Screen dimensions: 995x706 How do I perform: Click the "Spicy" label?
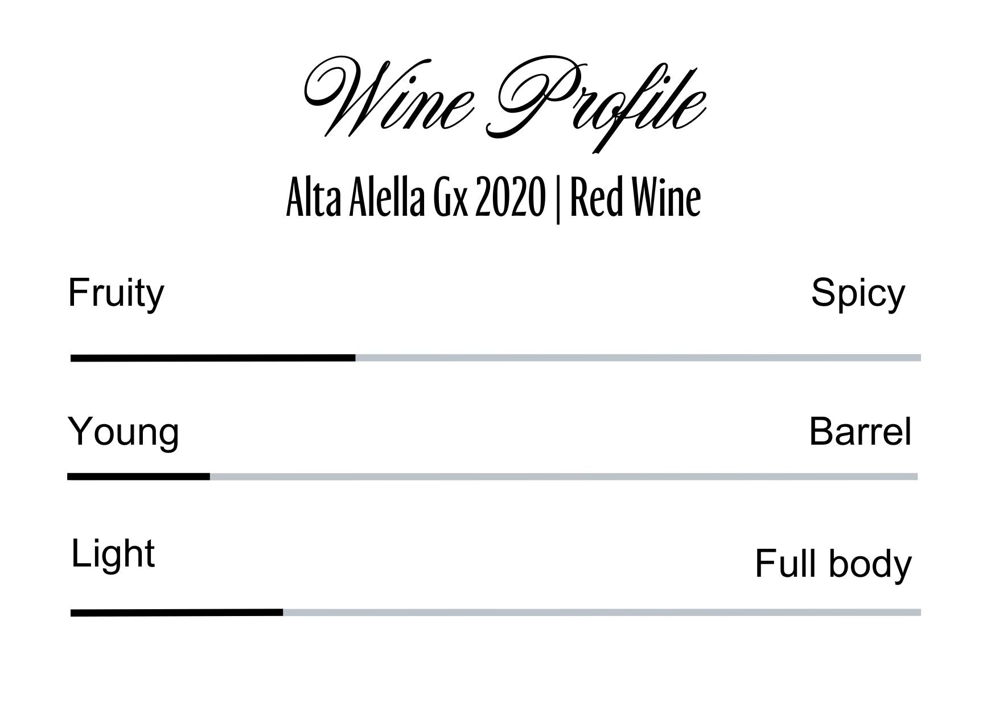pos(857,294)
